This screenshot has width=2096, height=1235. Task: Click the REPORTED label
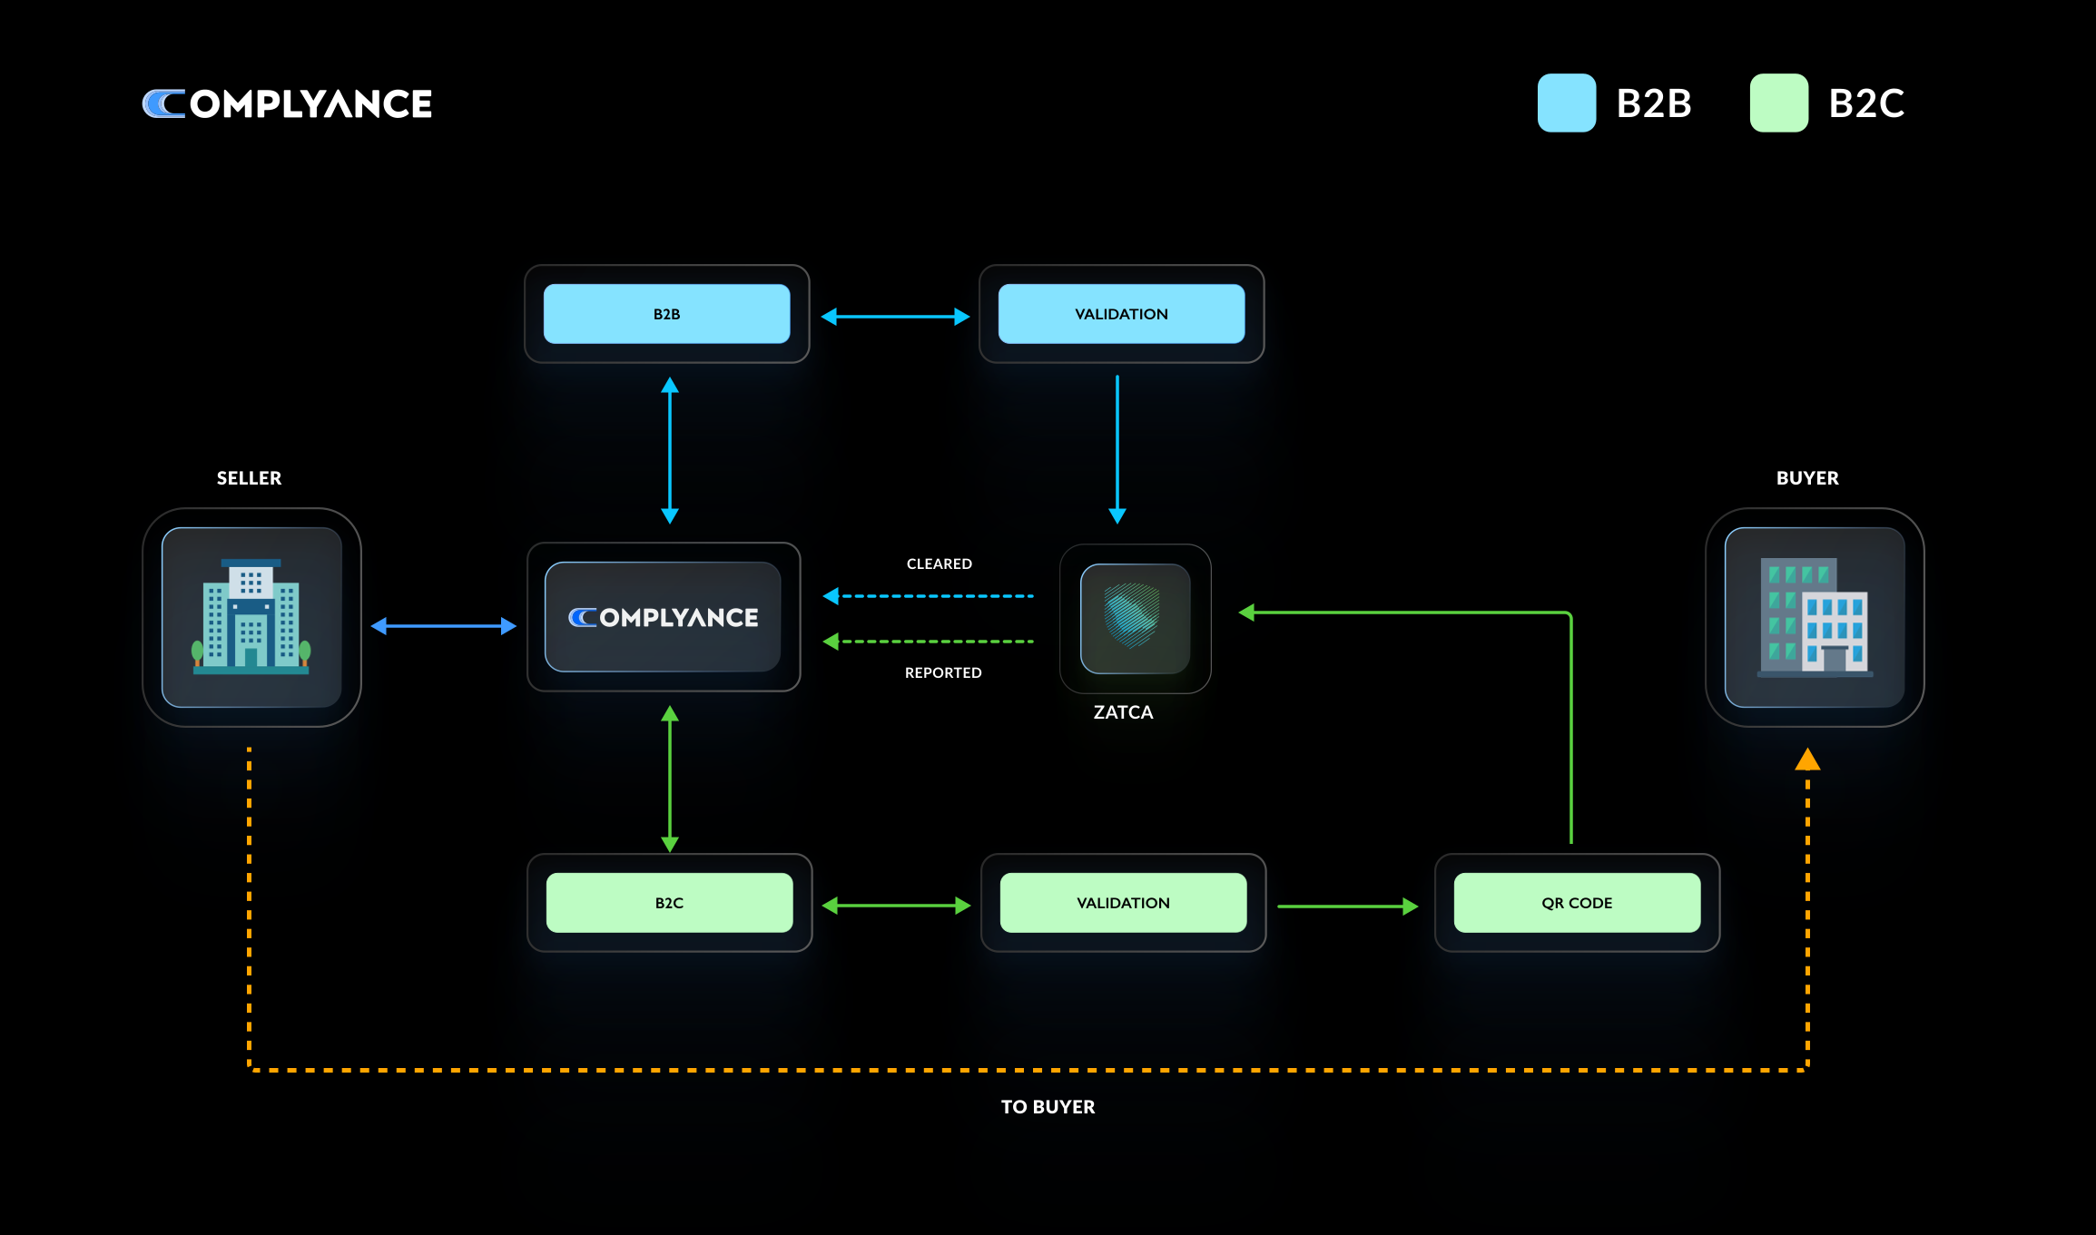click(x=943, y=673)
